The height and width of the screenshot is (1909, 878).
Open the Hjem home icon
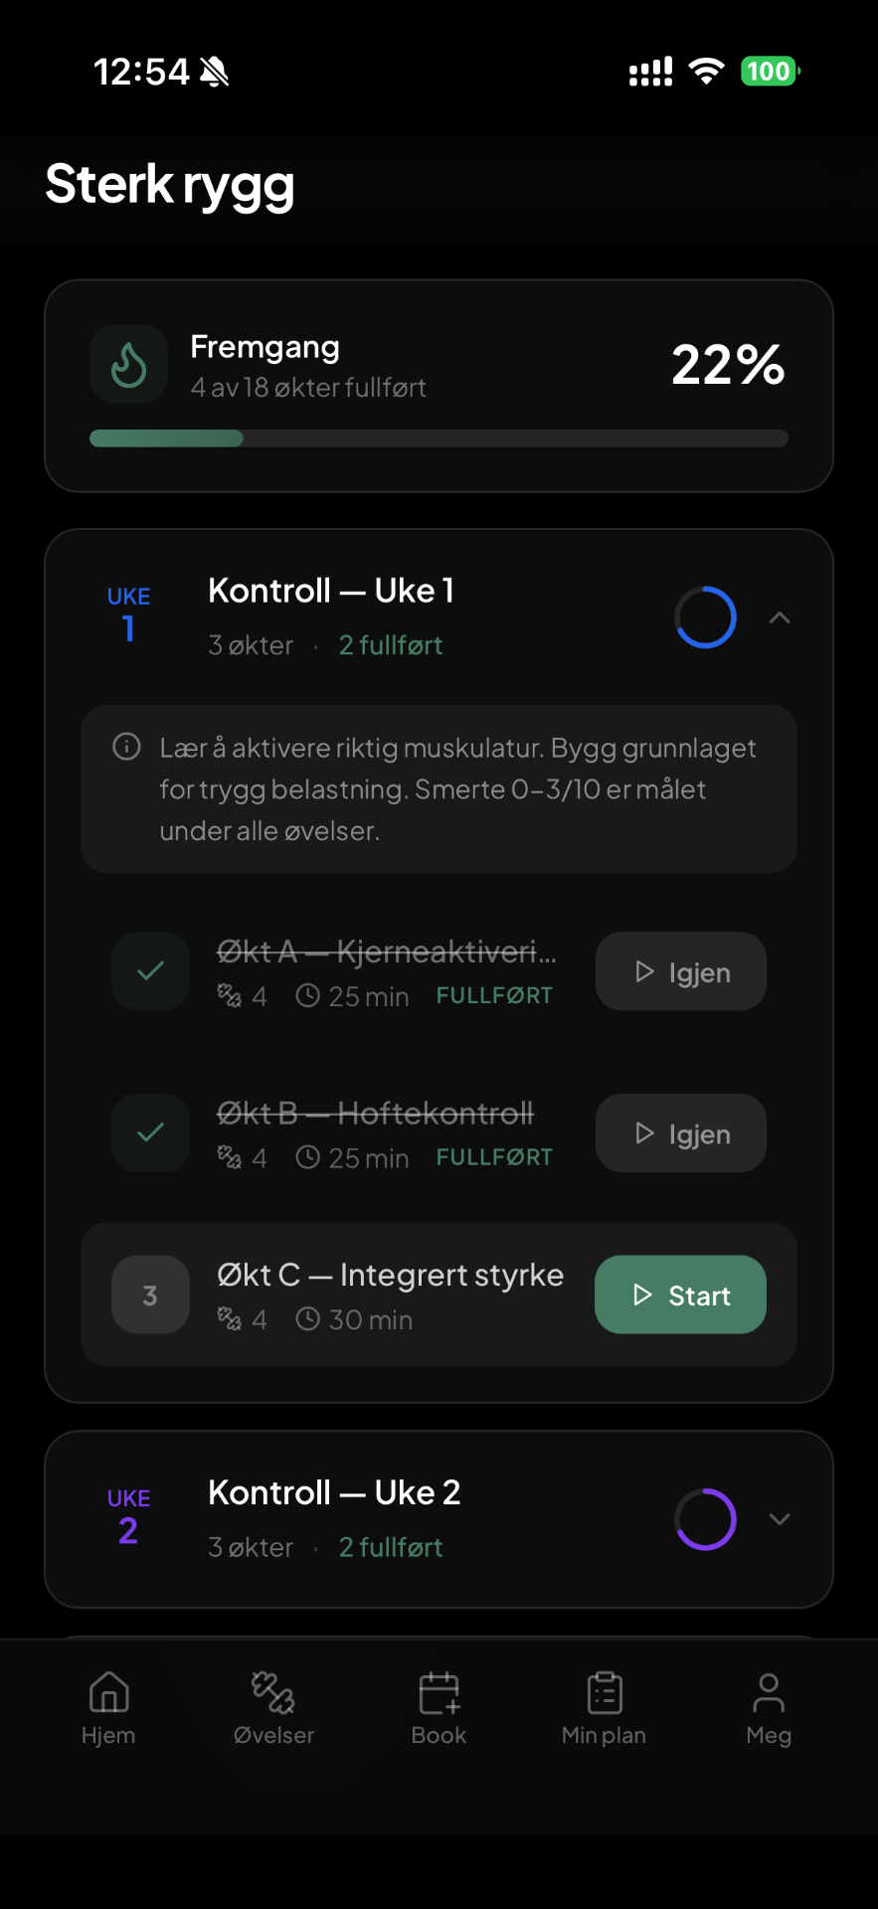coord(108,1692)
